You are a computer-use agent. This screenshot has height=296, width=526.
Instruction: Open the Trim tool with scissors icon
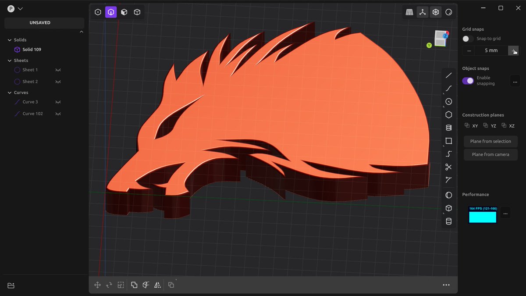[x=448, y=167]
